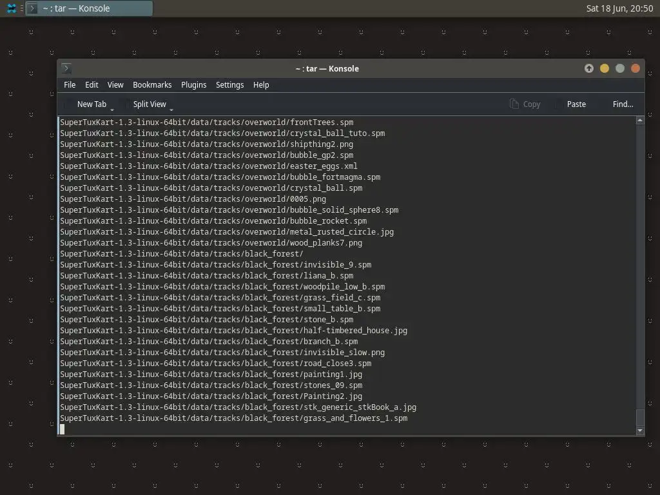Click the line ending with bubble_gp2.spm

[x=207, y=155]
